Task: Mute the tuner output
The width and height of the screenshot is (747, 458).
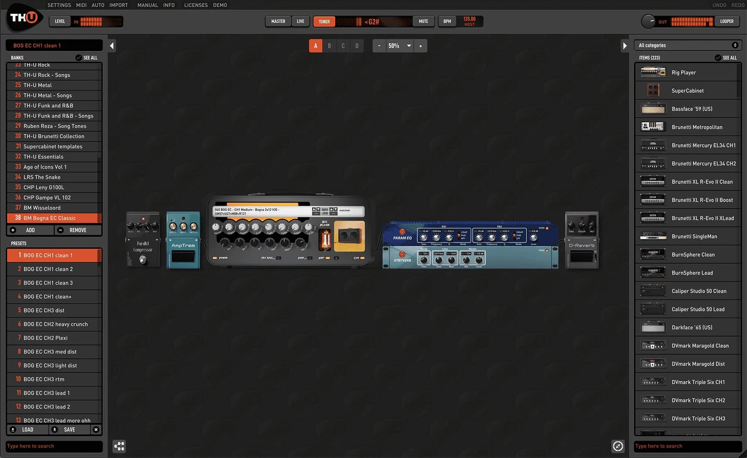Action: (x=423, y=21)
